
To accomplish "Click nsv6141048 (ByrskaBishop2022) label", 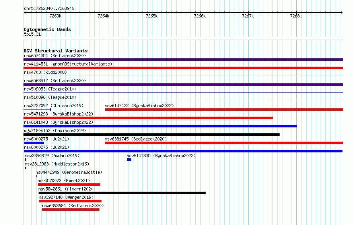I will point(58,122).
